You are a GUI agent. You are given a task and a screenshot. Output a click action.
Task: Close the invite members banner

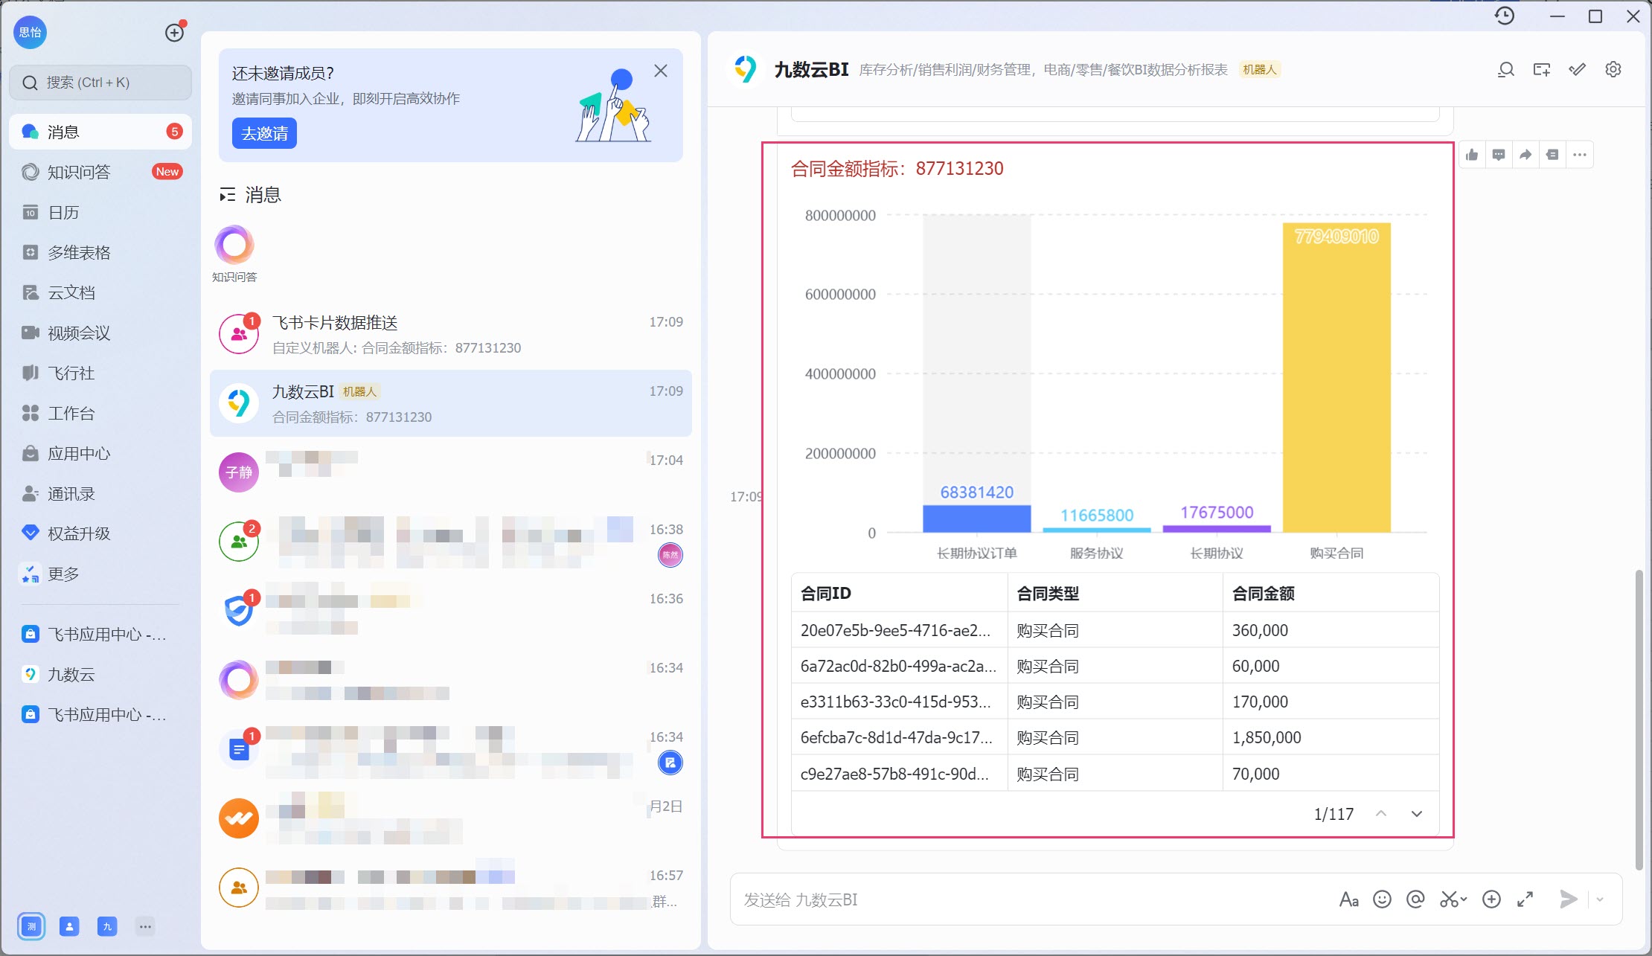660,71
